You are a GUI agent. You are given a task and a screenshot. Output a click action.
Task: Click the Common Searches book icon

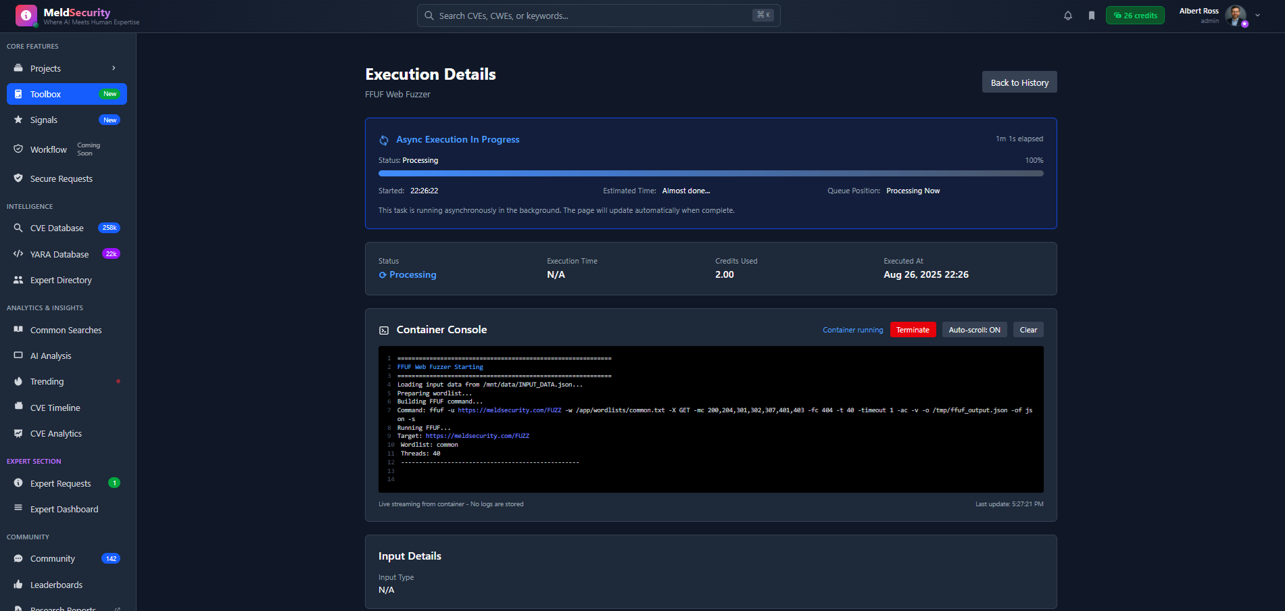coord(18,330)
